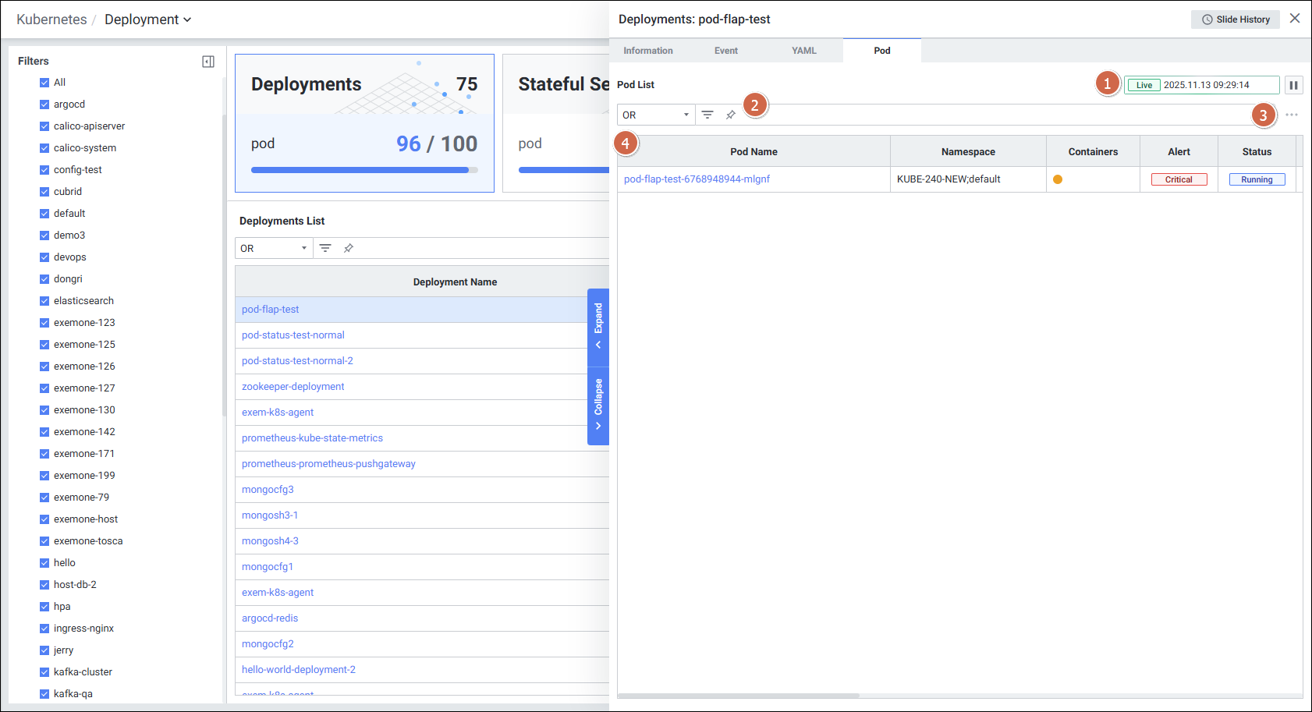Screen dimensions: 1312x712
Task: Open the Slide History button
Action: [x=1235, y=19]
